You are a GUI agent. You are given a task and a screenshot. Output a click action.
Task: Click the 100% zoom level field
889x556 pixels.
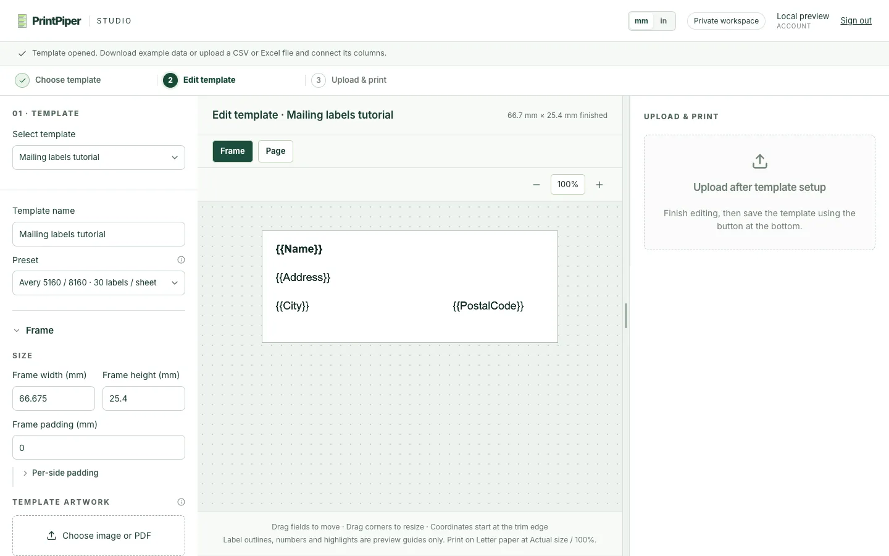coord(568,185)
